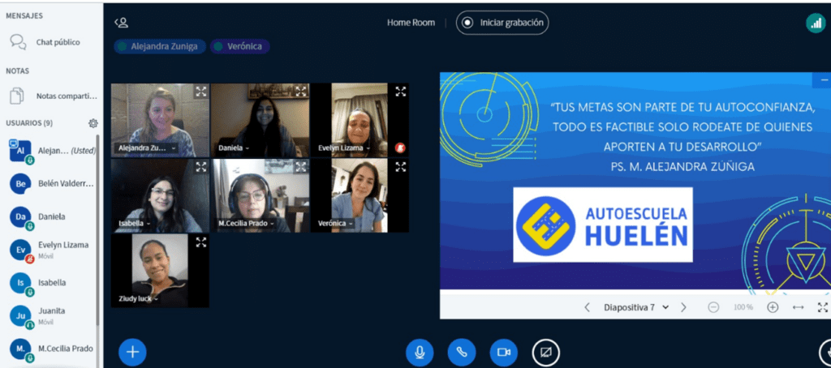
Task: Open the shared notes item
Action: pyautogui.click(x=65, y=96)
